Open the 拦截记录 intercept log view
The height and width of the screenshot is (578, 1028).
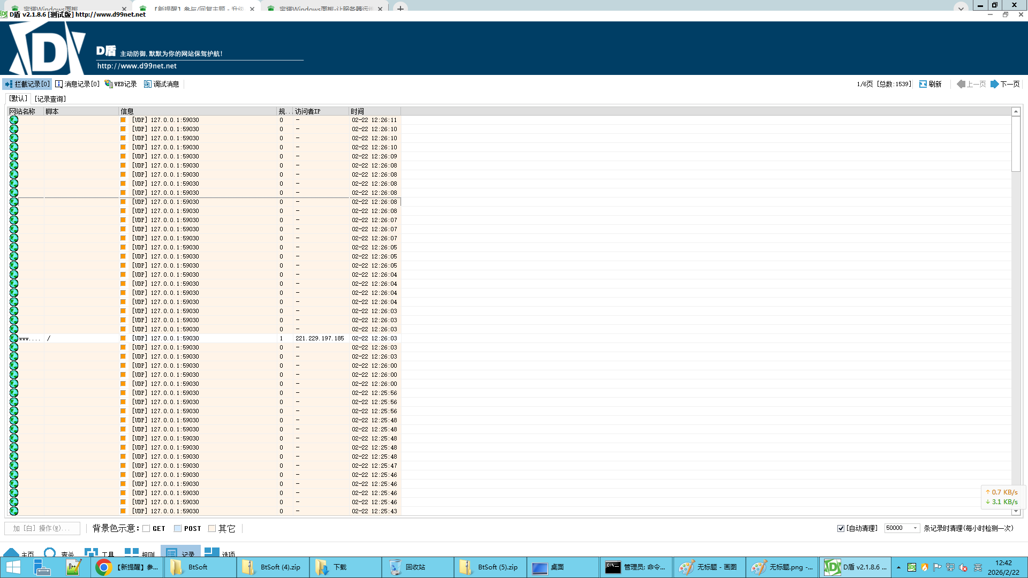27,84
